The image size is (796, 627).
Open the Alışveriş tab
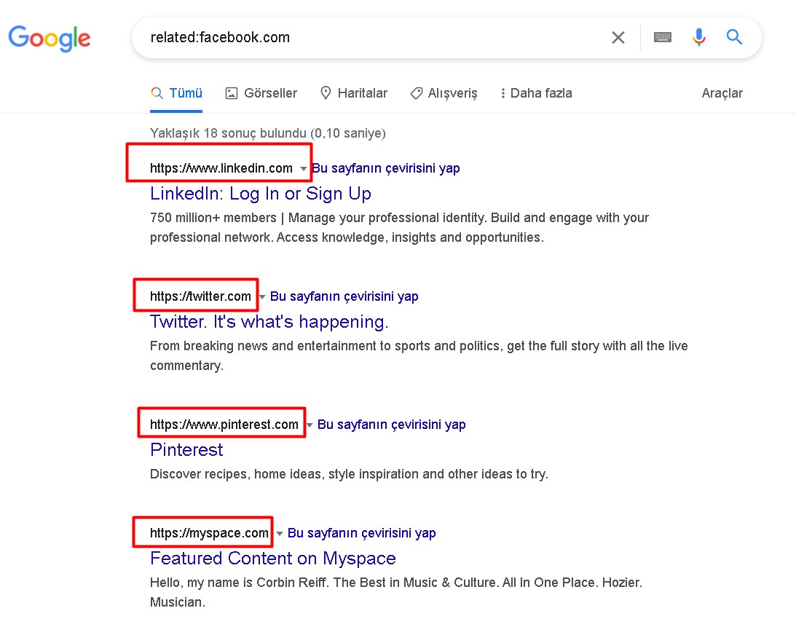coord(444,93)
